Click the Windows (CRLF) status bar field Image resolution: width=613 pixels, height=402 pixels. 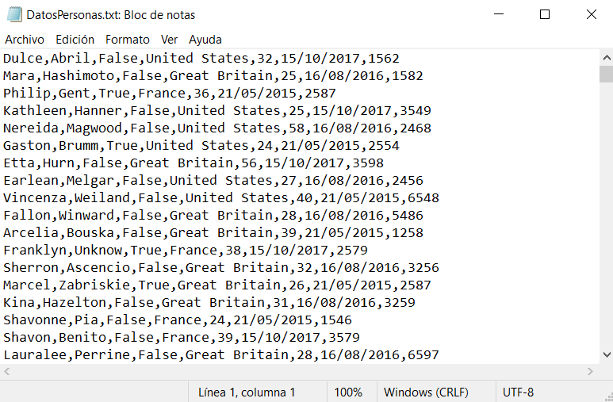tap(426, 392)
